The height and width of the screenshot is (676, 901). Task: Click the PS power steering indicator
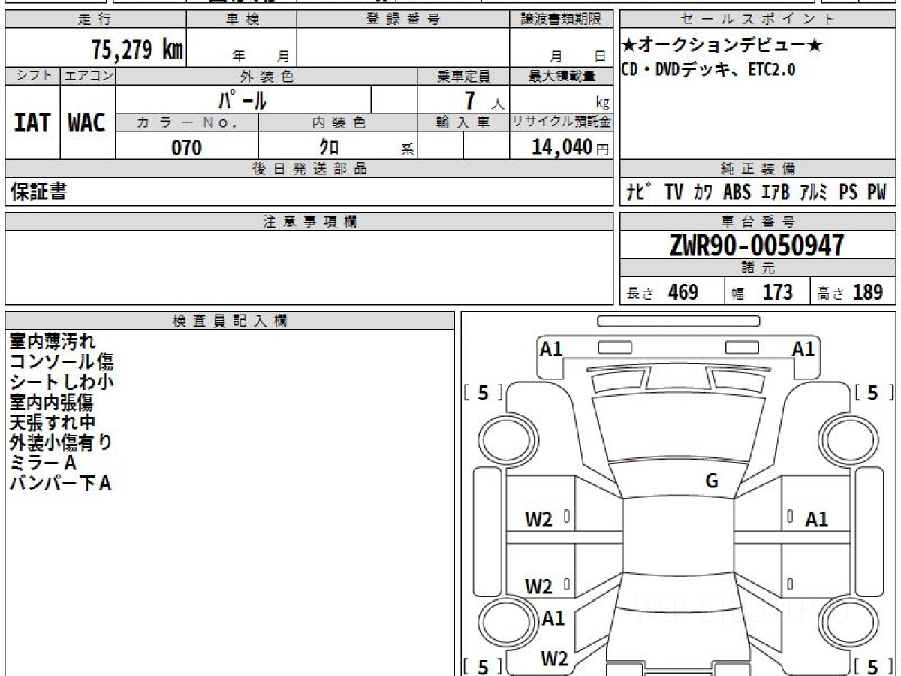(x=848, y=192)
